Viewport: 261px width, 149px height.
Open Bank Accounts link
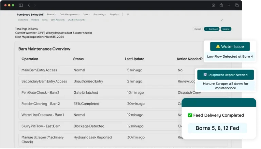[57, 20]
